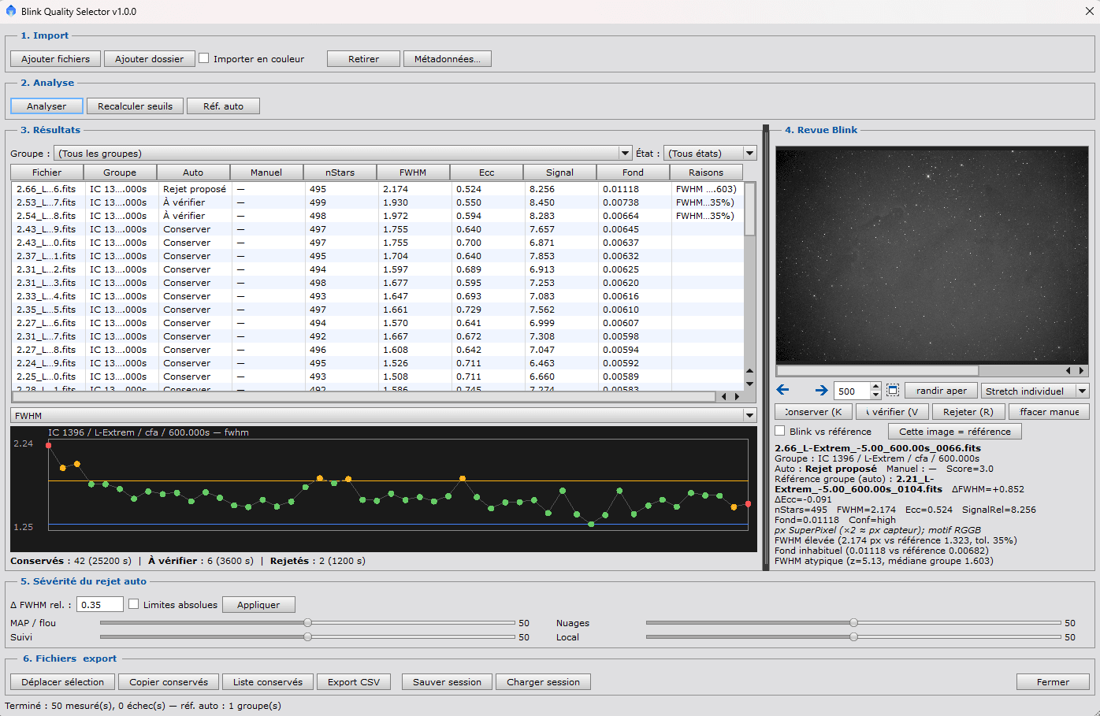The width and height of the screenshot is (1100, 716).
Task: Click Recalculer seuils
Action: tap(135, 106)
